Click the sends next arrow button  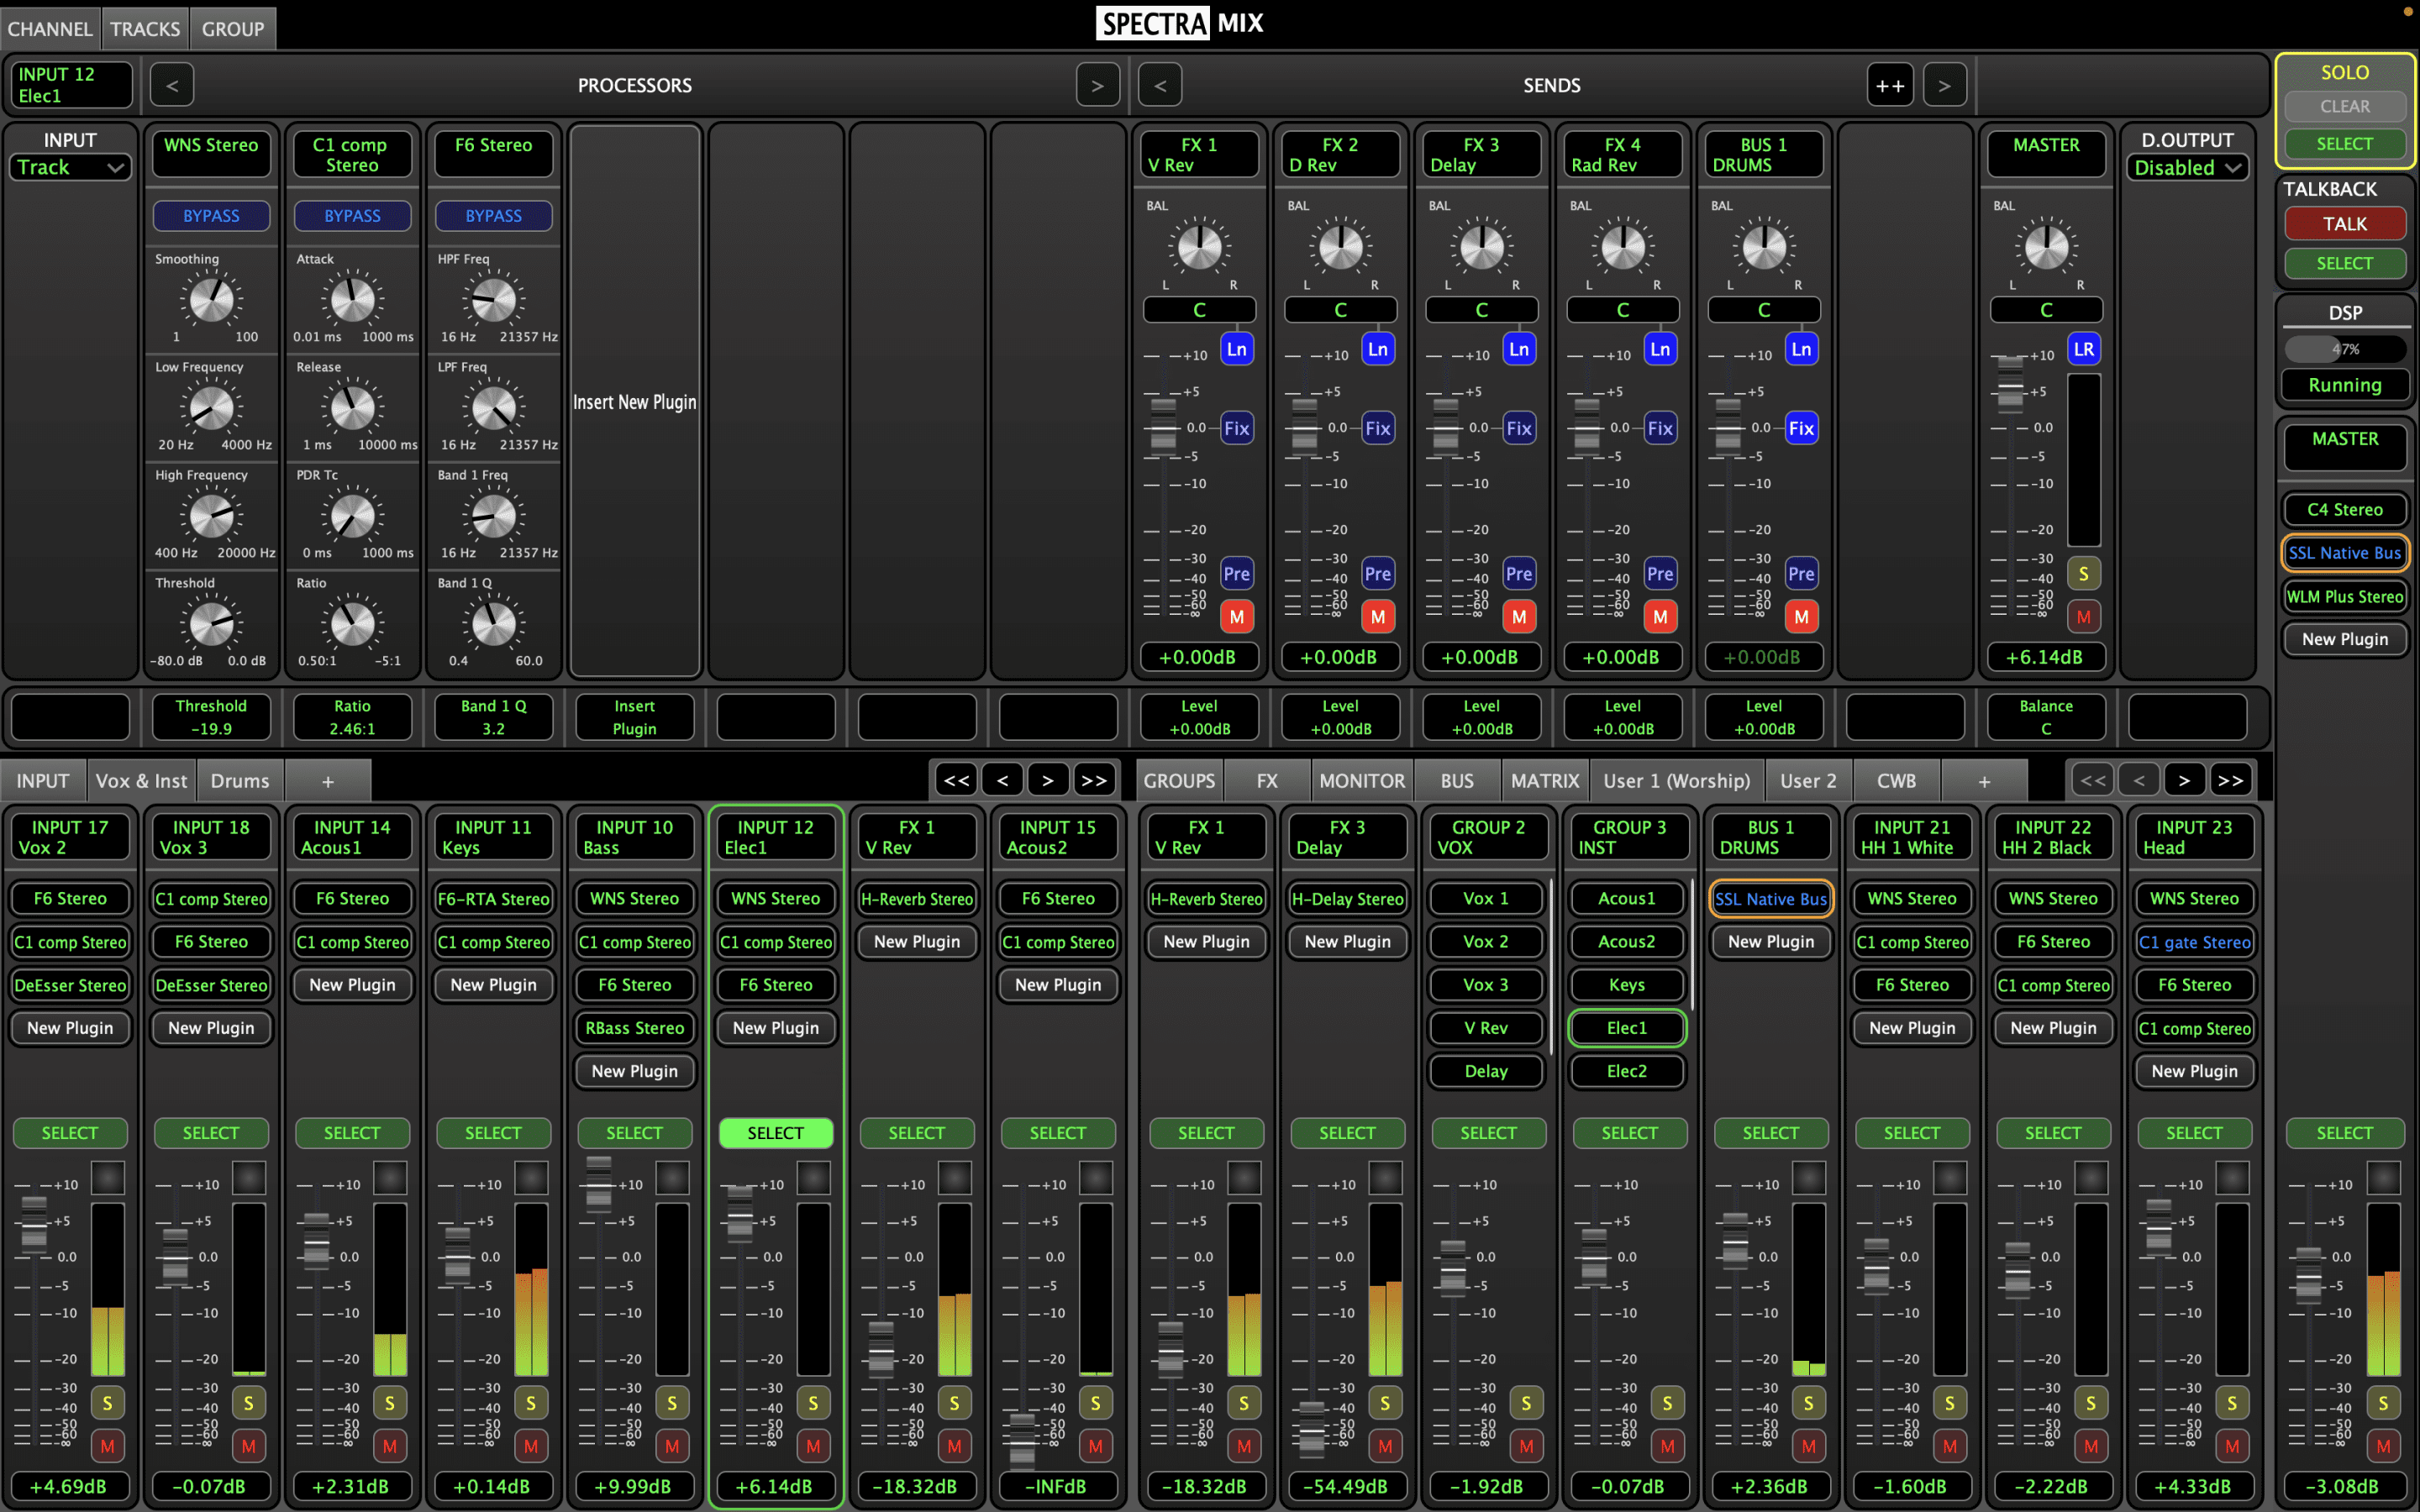(1944, 85)
